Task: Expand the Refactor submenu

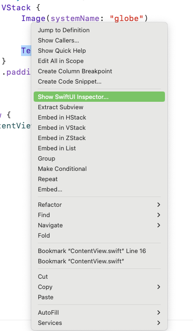Action: (99, 204)
